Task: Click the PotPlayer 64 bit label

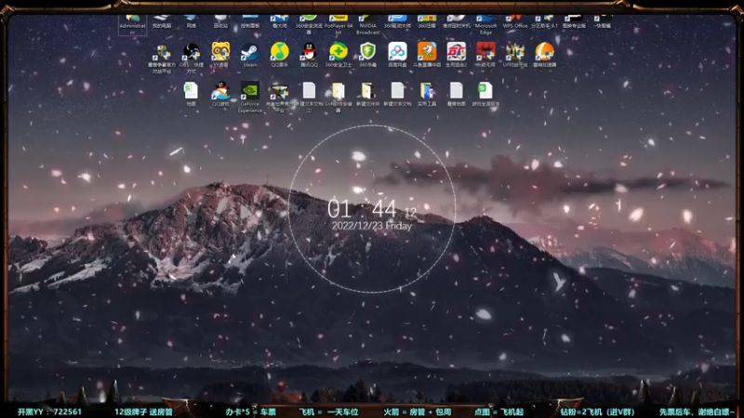Action: [x=339, y=29]
